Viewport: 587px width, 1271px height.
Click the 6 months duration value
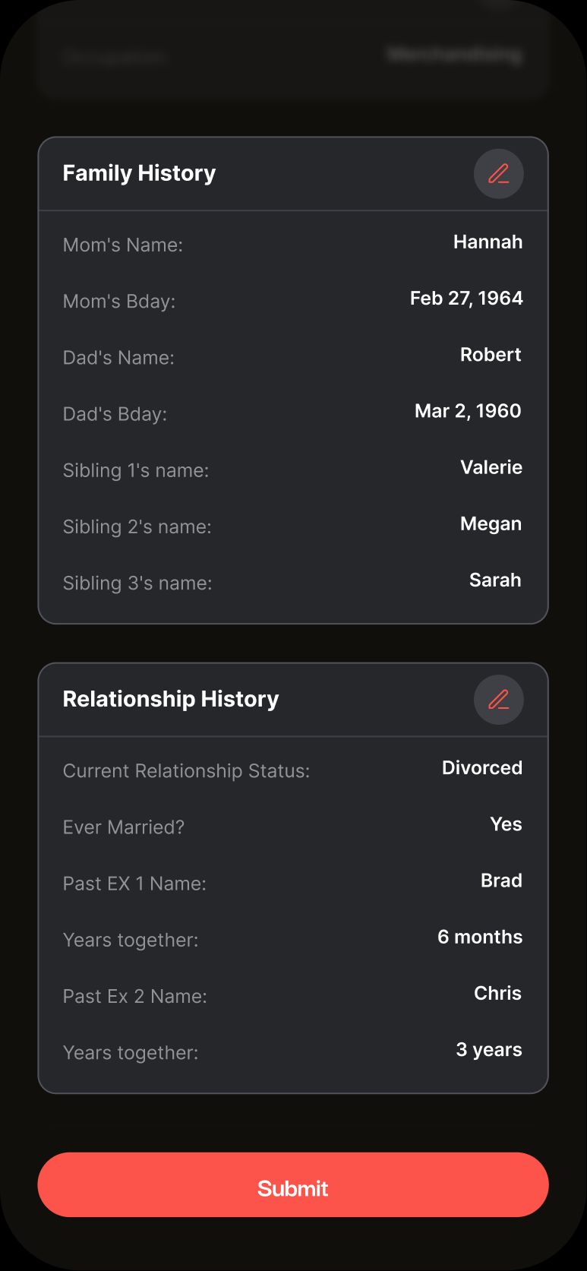[x=480, y=937]
